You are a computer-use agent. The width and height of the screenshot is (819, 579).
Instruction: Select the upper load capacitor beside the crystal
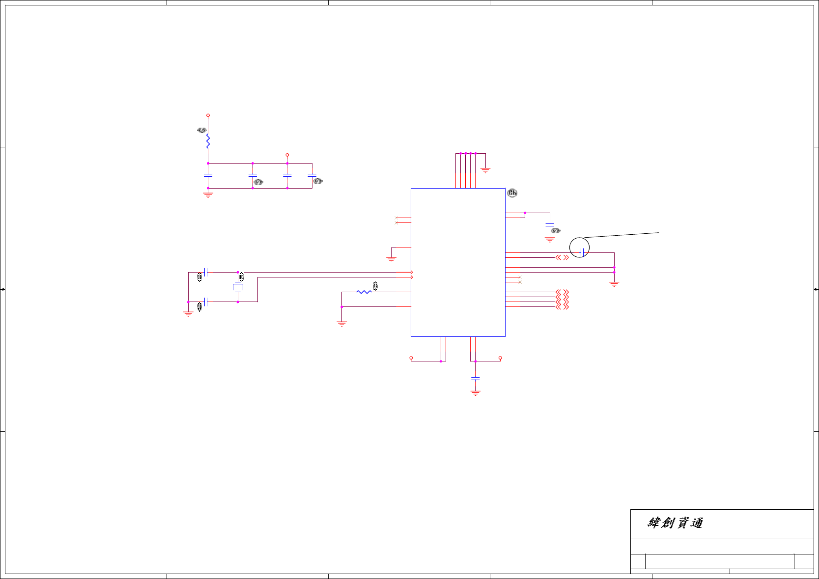coord(206,272)
